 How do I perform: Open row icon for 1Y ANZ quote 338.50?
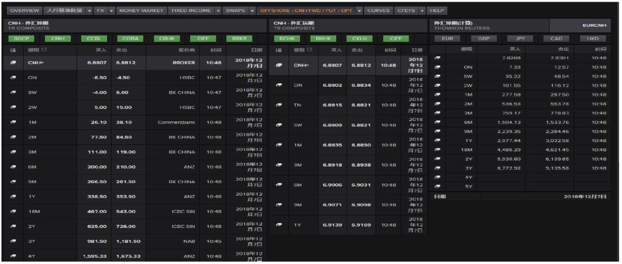coord(13,197)
